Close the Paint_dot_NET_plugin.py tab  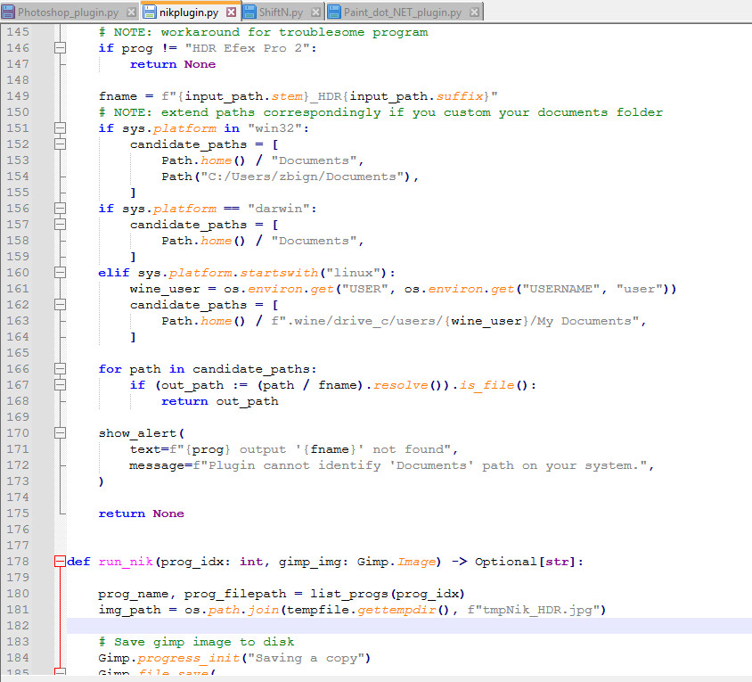(x=474, y=12)
